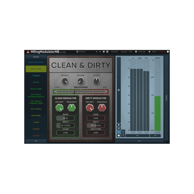This screenshot has height=194, width=194.
Task: Select the Band Limited device
Action: (x=36, y=89)
